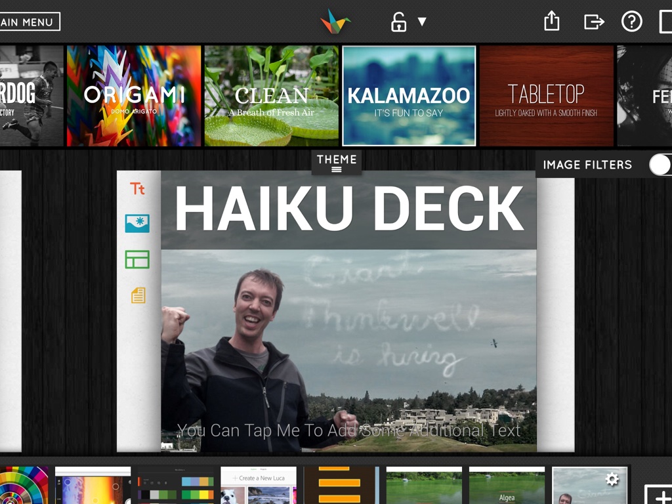The width and height of the screenshot is (672, 504).
Task: Expand the privacy dropdown arrow
Action: point(422,22)
